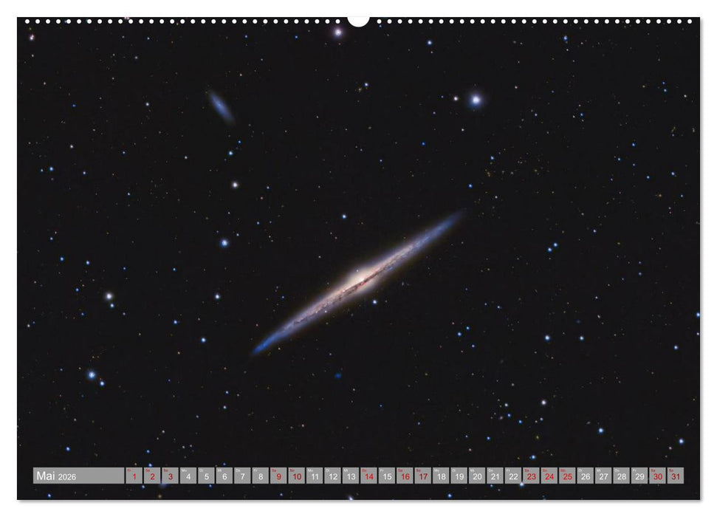
Task: Select day 12 in the date row
Action: 333,476
